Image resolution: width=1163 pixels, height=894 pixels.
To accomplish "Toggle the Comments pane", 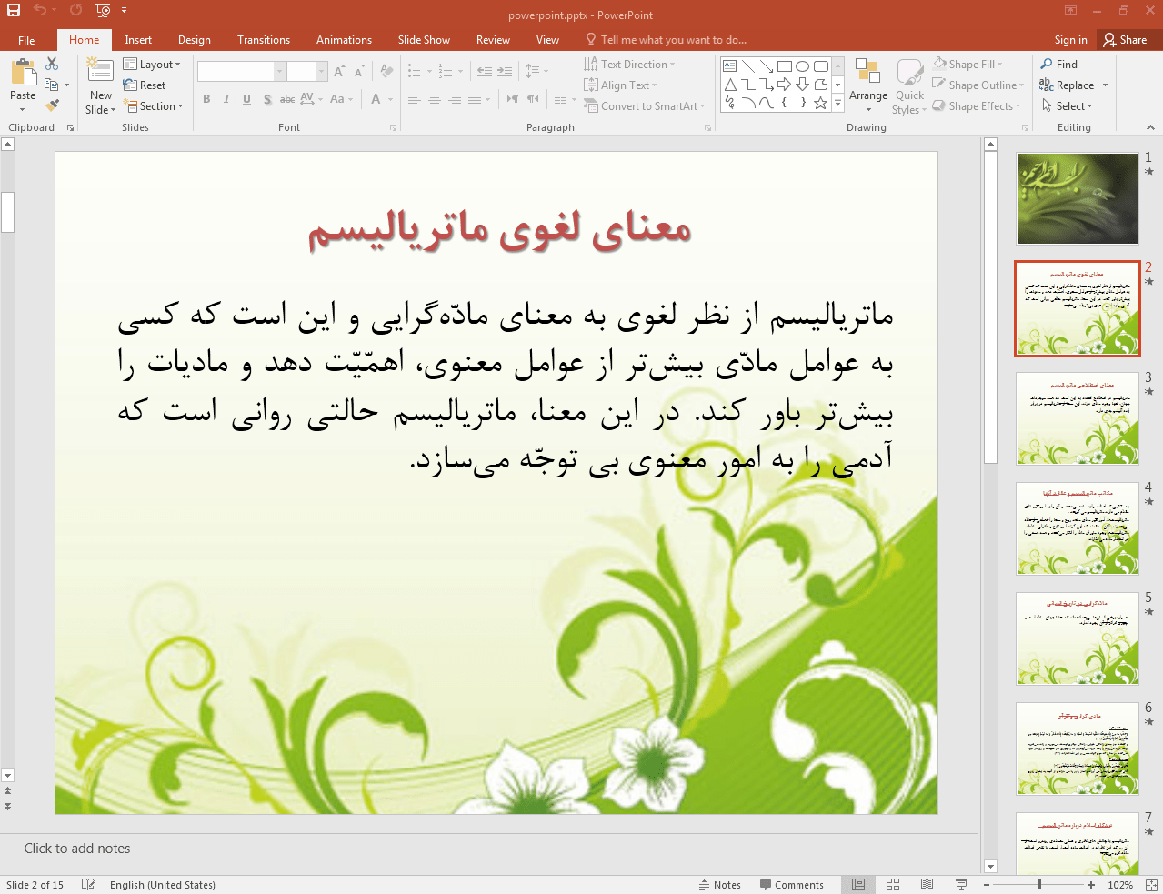I will pos(791,884).
